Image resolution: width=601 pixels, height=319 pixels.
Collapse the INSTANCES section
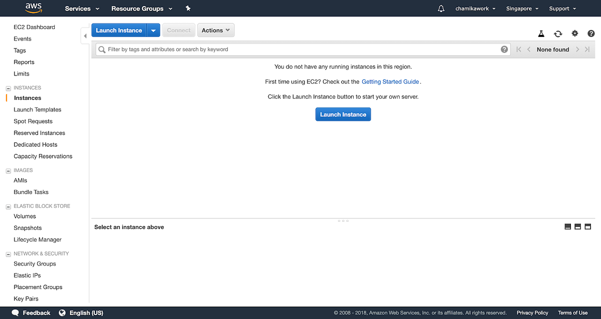[8, 87]
